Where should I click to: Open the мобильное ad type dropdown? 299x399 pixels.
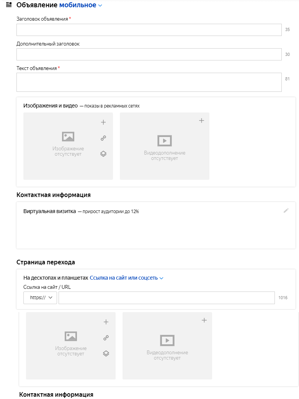pos(80,5)
